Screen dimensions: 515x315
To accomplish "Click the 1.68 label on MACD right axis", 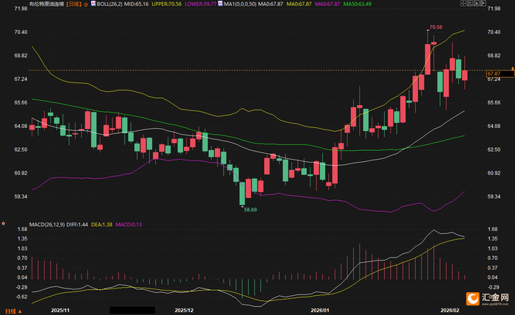I will [493, 230].
